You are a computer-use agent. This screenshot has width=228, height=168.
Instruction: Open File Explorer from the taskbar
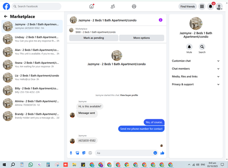click(x=74, y=164)
